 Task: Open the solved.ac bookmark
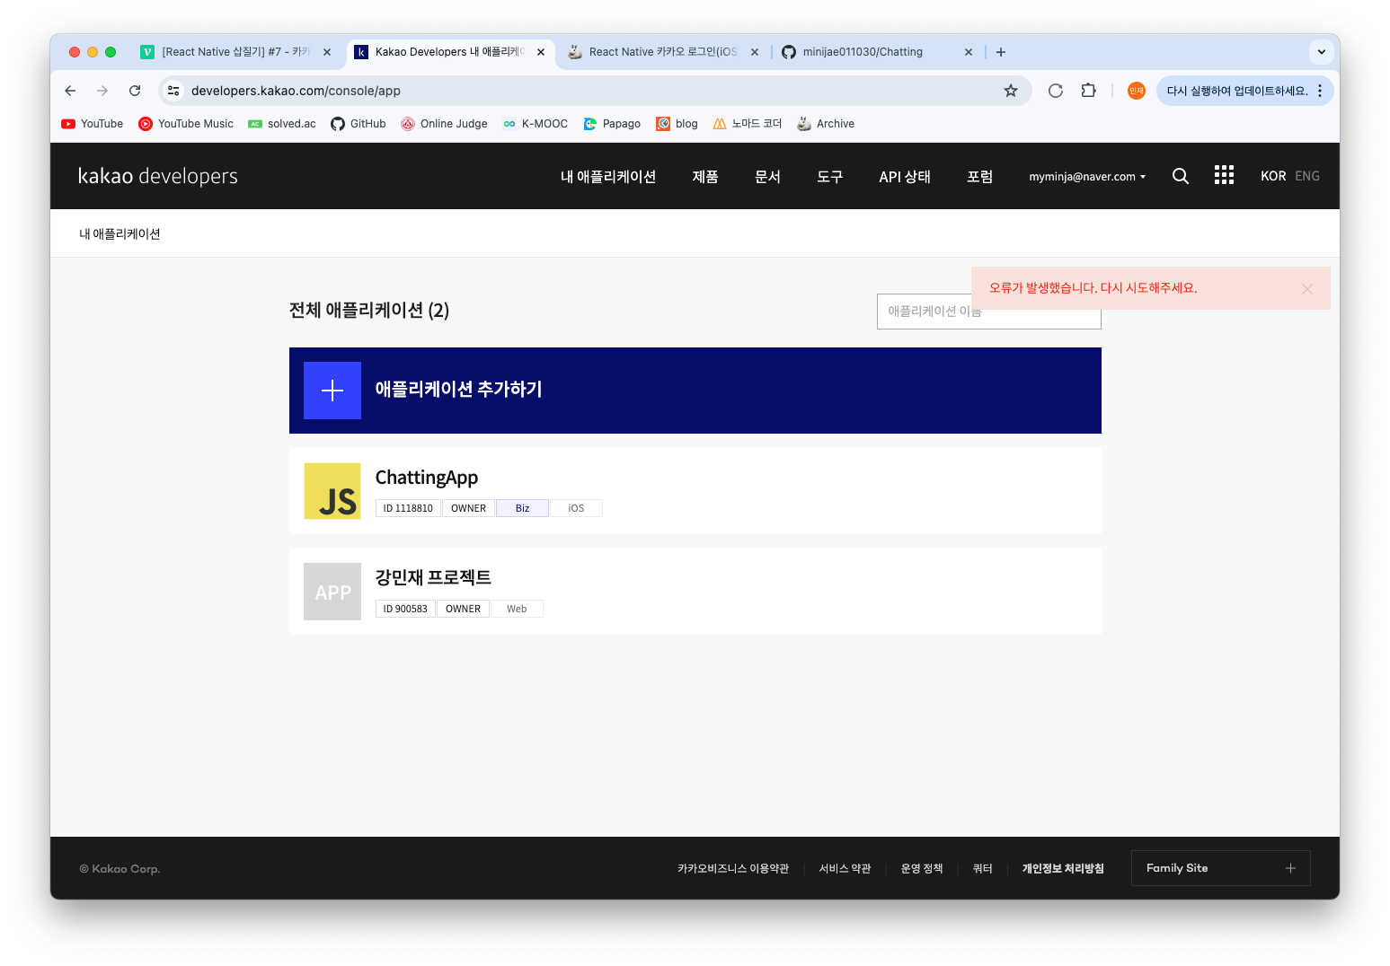click(282, 124)
